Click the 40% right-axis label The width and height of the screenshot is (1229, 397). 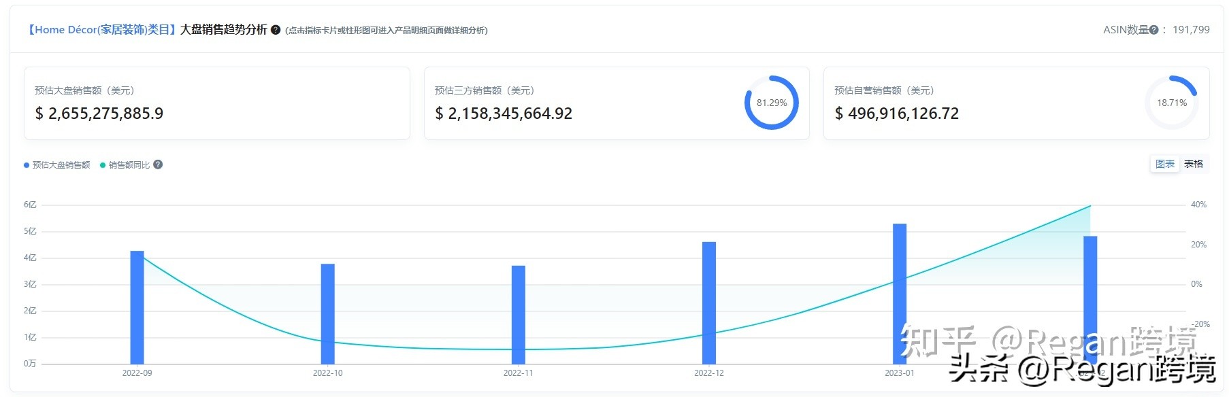(1198, 205)
